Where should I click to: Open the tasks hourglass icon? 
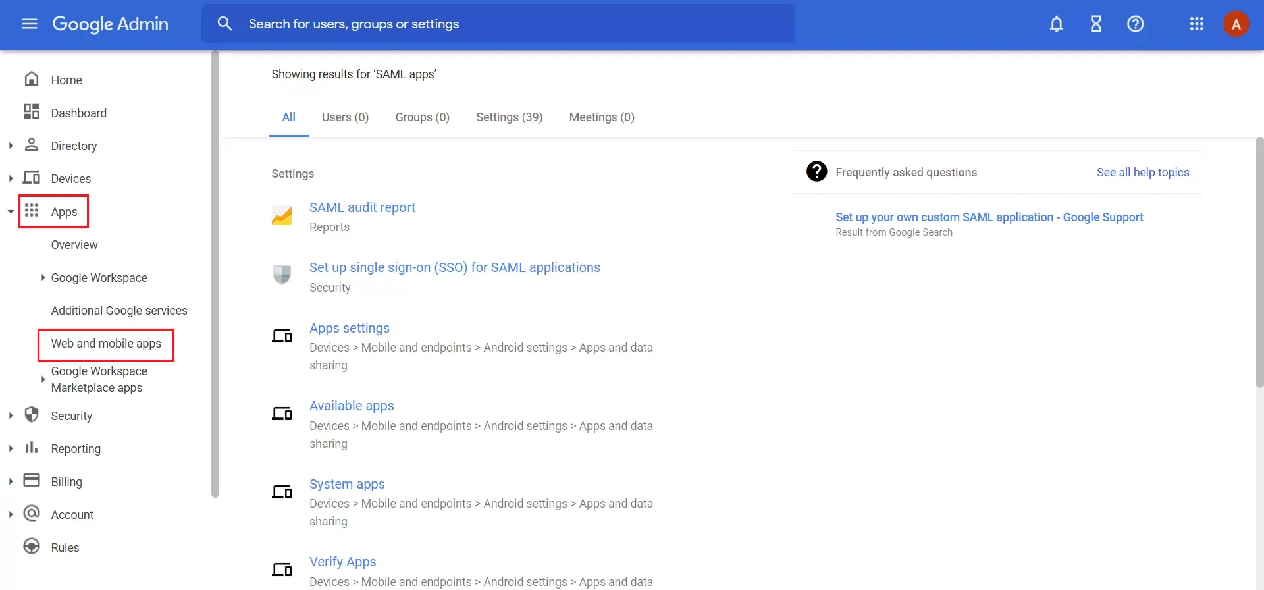point(1095,24)
